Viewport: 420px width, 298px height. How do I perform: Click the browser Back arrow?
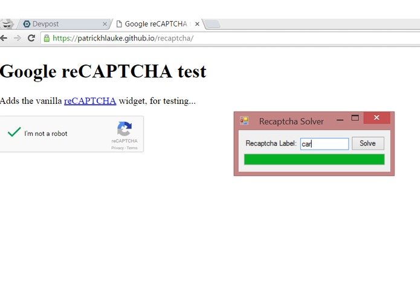pos(4,38)
